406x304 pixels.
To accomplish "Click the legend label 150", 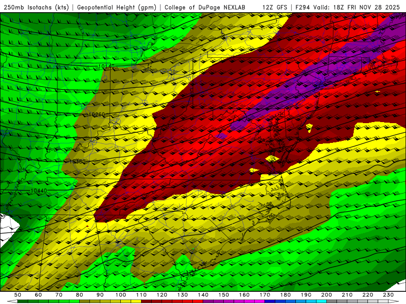I will (223, 295).
